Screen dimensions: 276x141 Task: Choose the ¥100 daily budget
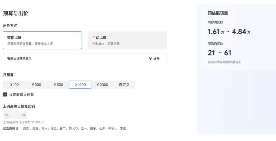[x=14, y=85]
